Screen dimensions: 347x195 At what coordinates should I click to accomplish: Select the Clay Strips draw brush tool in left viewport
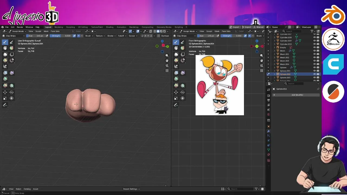5,42
